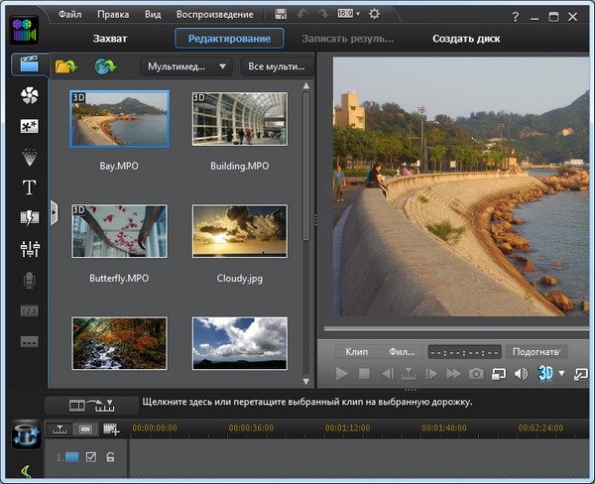Open the Воспроизведение menu

[213, 15]
